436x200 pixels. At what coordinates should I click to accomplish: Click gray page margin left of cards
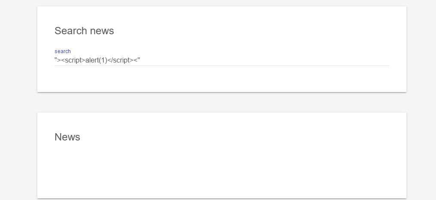tap(18, 103)
